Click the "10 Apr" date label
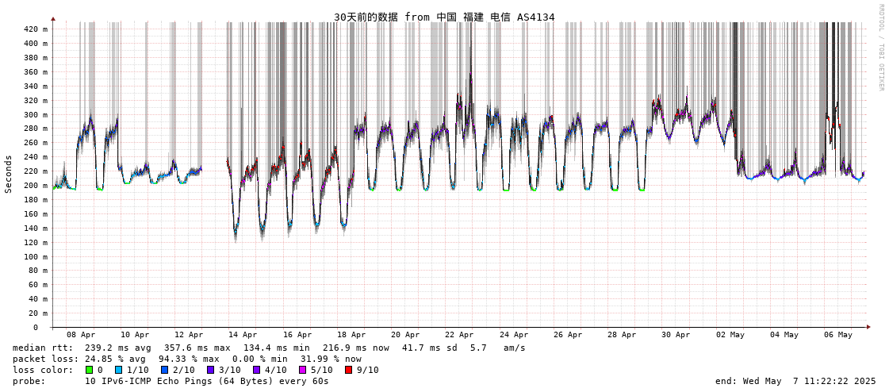The image size is (889, 392). [135, 335]
